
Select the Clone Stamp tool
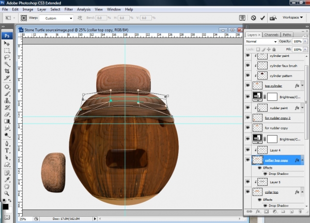[x=7, y=100]
